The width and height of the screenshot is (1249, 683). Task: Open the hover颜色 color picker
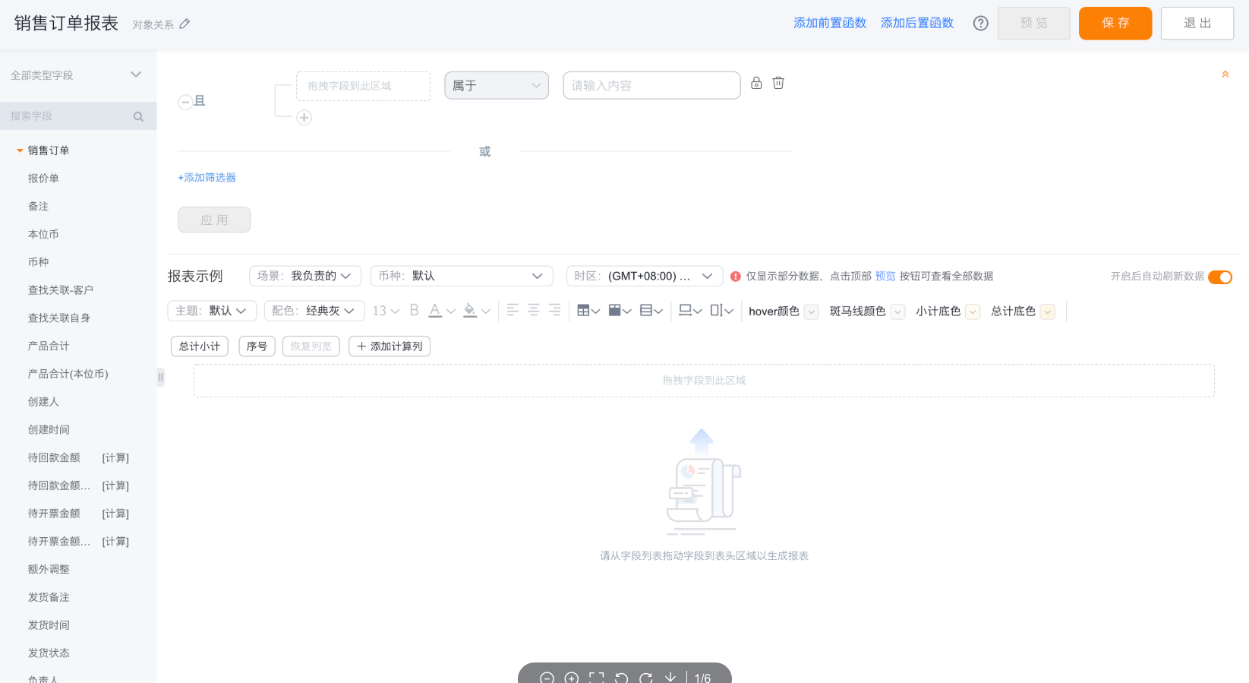[812, 311]
